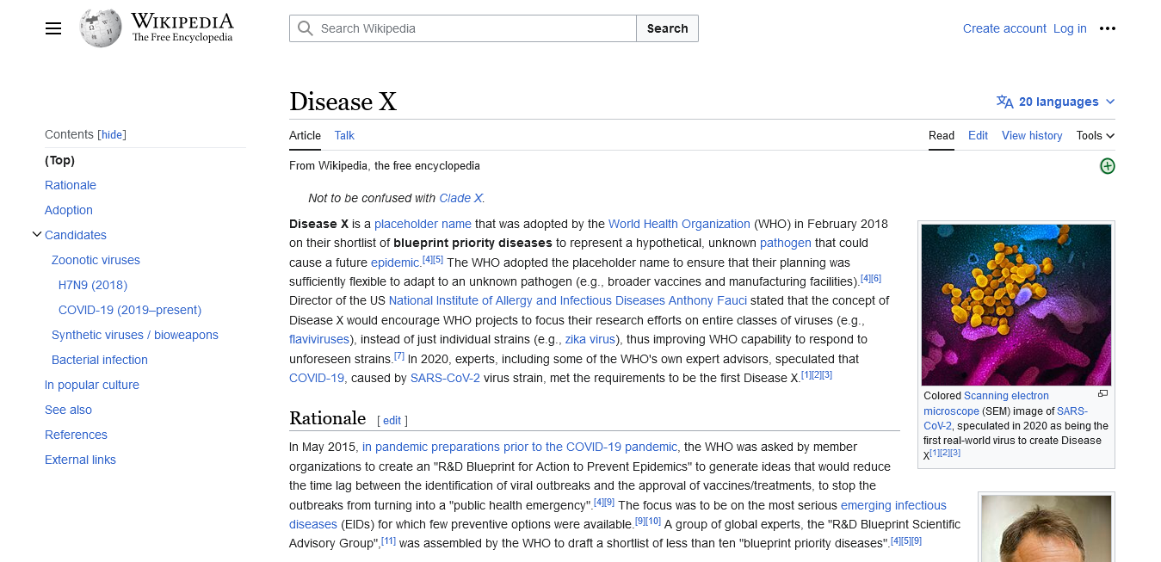Click the language translation icon
1161x562 pixels.
tap(1004, 102)
